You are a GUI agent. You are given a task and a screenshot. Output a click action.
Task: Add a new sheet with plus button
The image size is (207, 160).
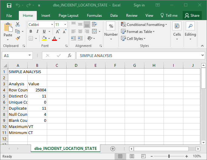pos(112,149)
